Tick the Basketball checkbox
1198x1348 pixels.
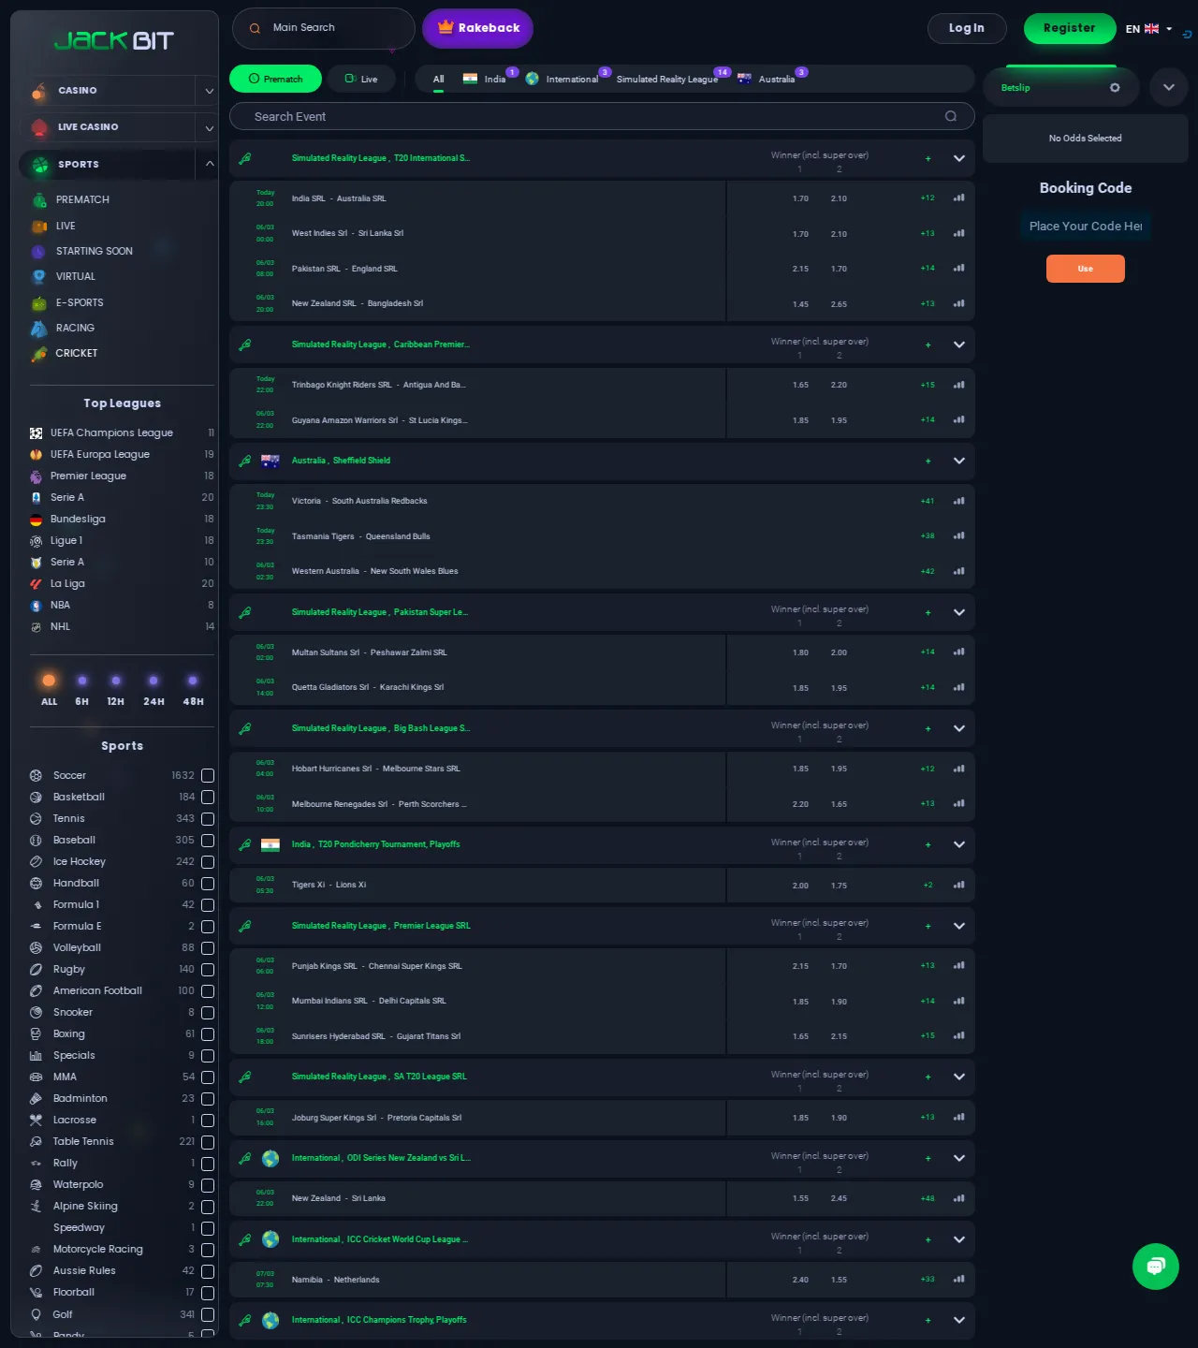coord(208,797)
